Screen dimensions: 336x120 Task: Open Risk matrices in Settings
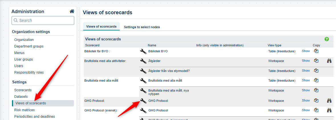[25, 110]
